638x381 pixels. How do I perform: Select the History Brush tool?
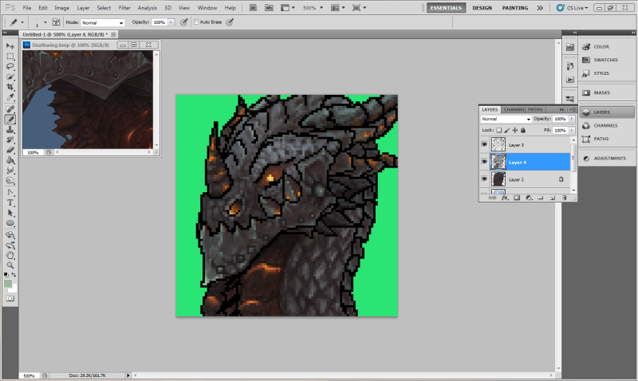10,139
